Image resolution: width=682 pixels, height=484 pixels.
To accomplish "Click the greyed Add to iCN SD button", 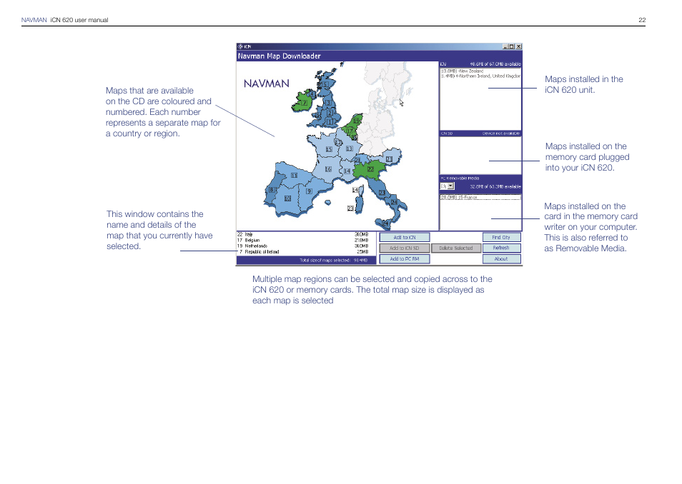I will pyautogui.click(x=405, y=248).
